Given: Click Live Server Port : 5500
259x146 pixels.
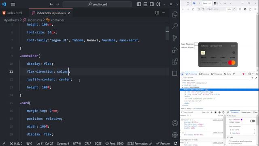Looking at the screenshot, I should point(114,144).
